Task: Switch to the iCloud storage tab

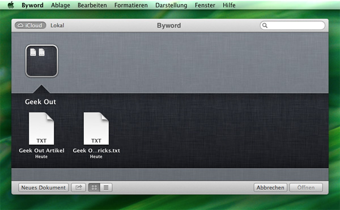Action: pos(31,25)
